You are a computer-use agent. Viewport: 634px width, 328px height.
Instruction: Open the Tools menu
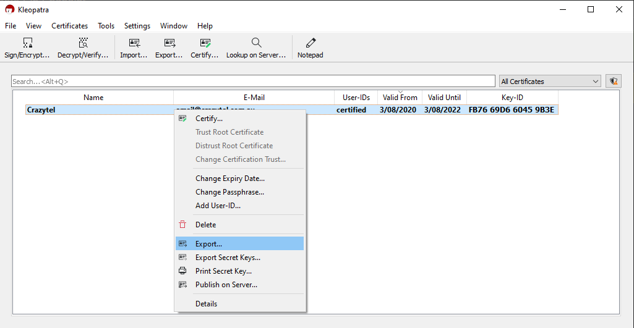pyautogui.click(x=106, y=26)
